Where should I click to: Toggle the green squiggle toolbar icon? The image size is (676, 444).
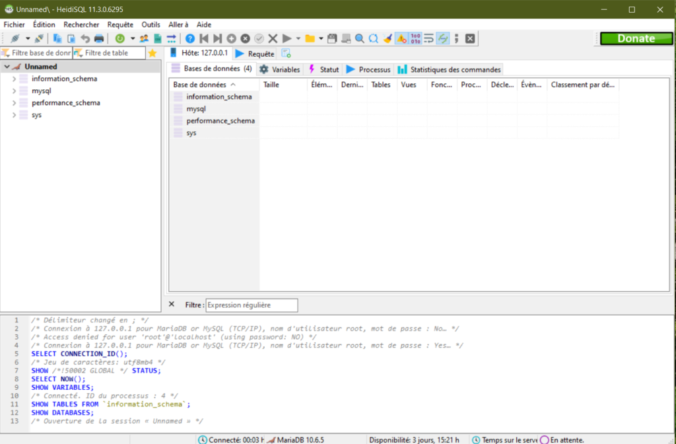click(443, 38)
